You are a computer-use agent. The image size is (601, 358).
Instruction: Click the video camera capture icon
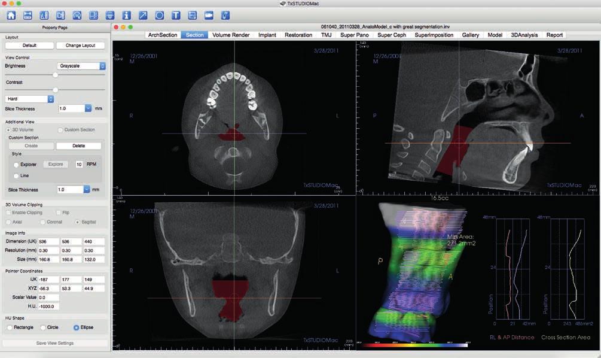(209, 16)
